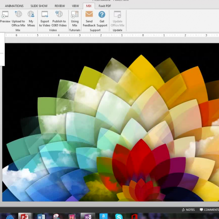This screenshot has height=219, width=219.
Task: Launch Word from the taskbar
Action: point(41,216)
